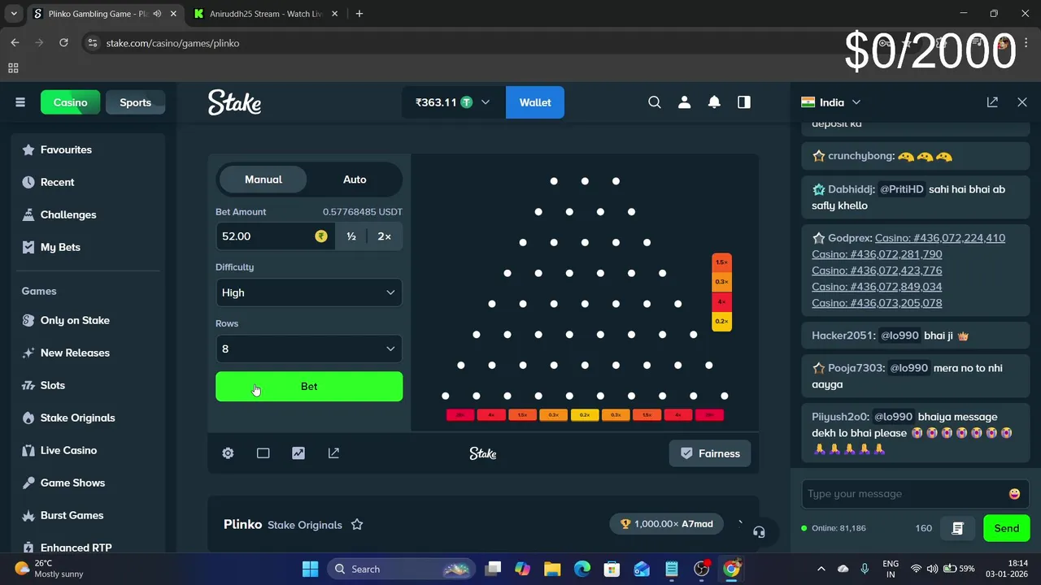Click the Bet Amount input field
The width and height of the screenshot is (1041, 585).
pyautogui.click(x=275, y=236)
